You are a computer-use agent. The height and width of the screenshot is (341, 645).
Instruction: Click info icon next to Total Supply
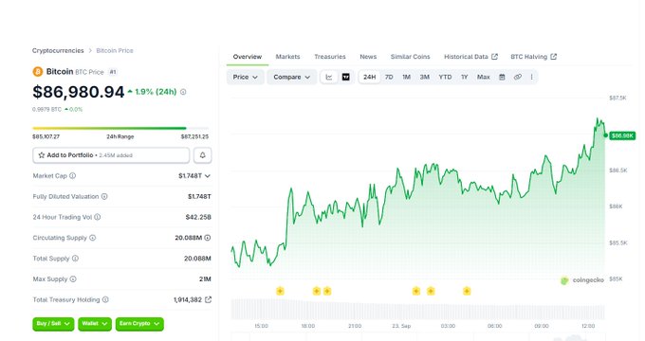pos(75,259)
